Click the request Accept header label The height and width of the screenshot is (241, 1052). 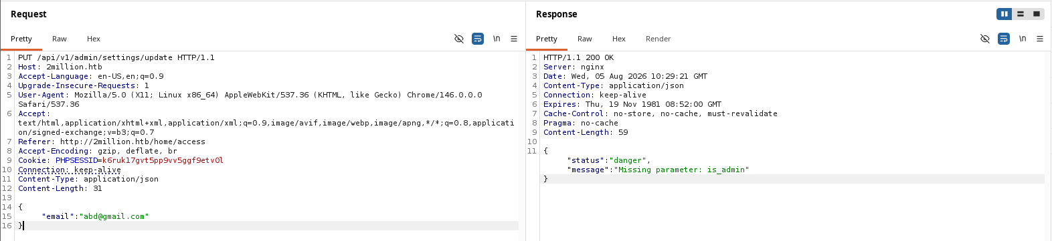pos(34,113)
